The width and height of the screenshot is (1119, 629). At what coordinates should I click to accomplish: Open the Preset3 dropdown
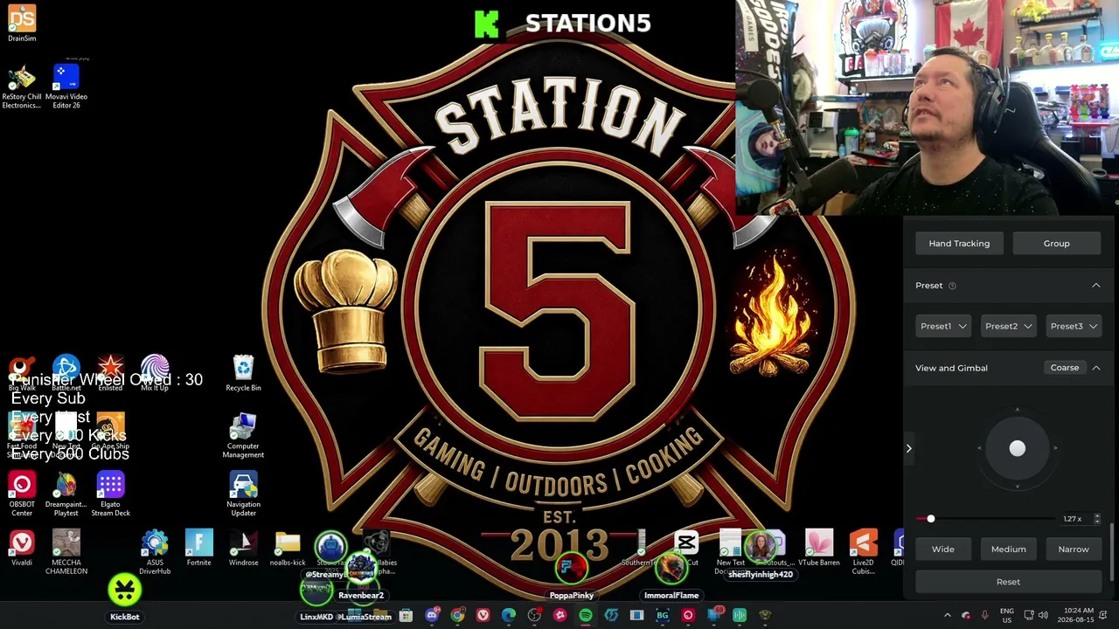pyautogui.click(x=1074, y=326)
